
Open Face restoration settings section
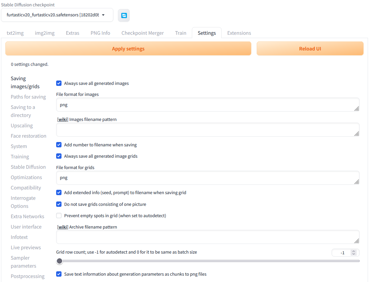[x=28, y=136]
